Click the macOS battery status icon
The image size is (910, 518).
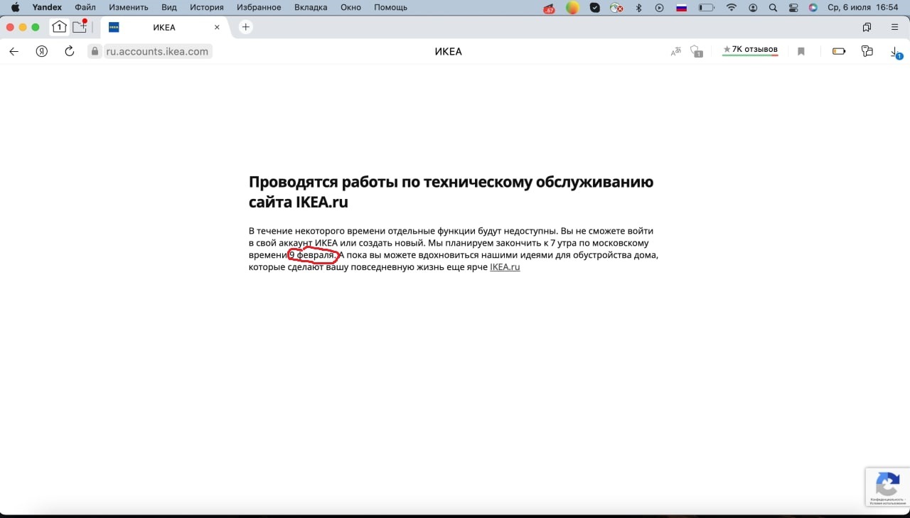coord(706,8)
